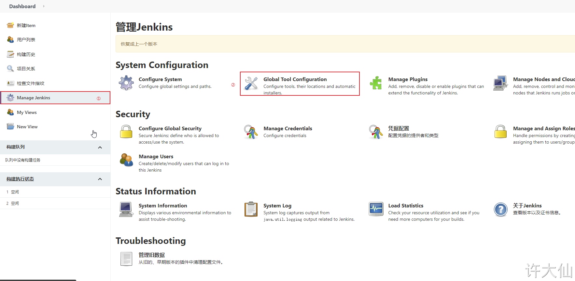Click the 关于Jenkins question mark icon

pos(500,209)
